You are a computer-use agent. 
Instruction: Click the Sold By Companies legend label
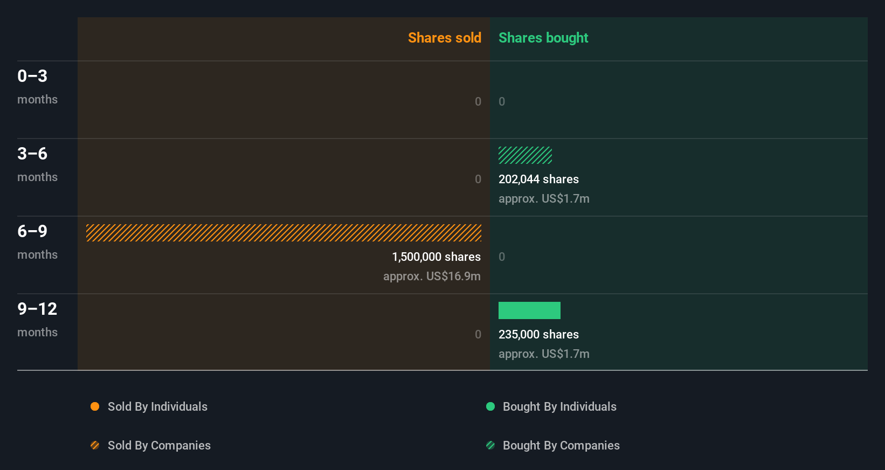(159, 445)
